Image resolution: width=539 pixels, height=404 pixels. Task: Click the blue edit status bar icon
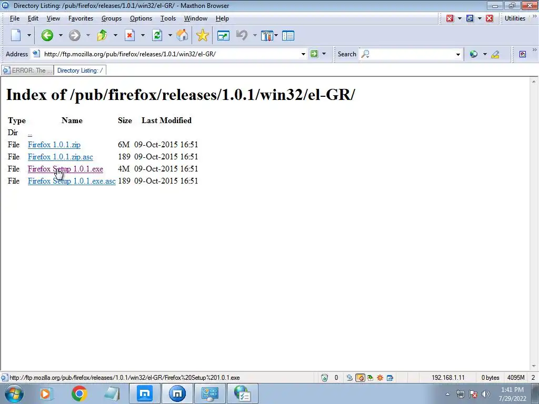pos(390,378)
